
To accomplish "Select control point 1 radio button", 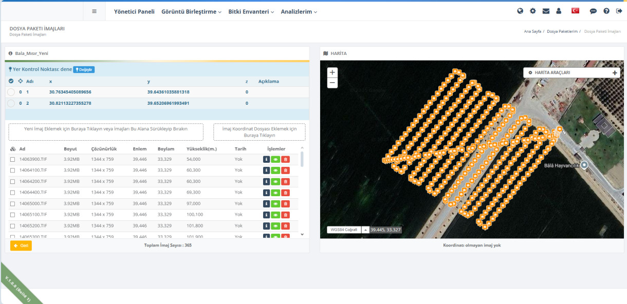I will (11, 92).
